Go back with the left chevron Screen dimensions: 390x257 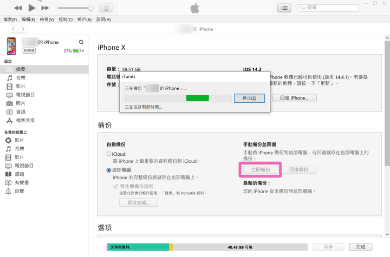14,29
